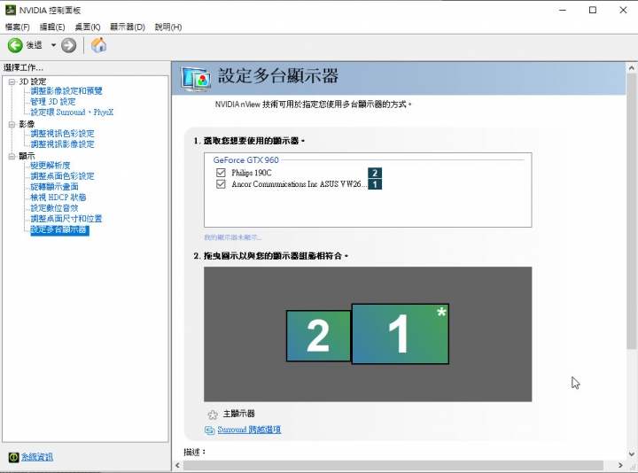Click the 後退 back button label
Viewport: 638px width, 473px height.
pyautogui.click(x=35, y=45)
